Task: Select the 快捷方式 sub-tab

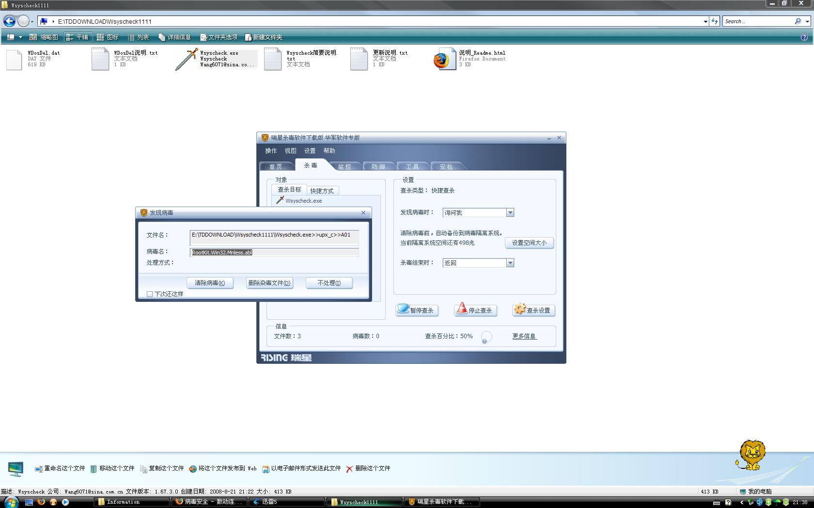Action: pyautogui.click(x=322, y=191)
